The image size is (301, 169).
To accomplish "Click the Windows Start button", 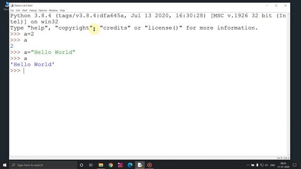I will 5,165.
